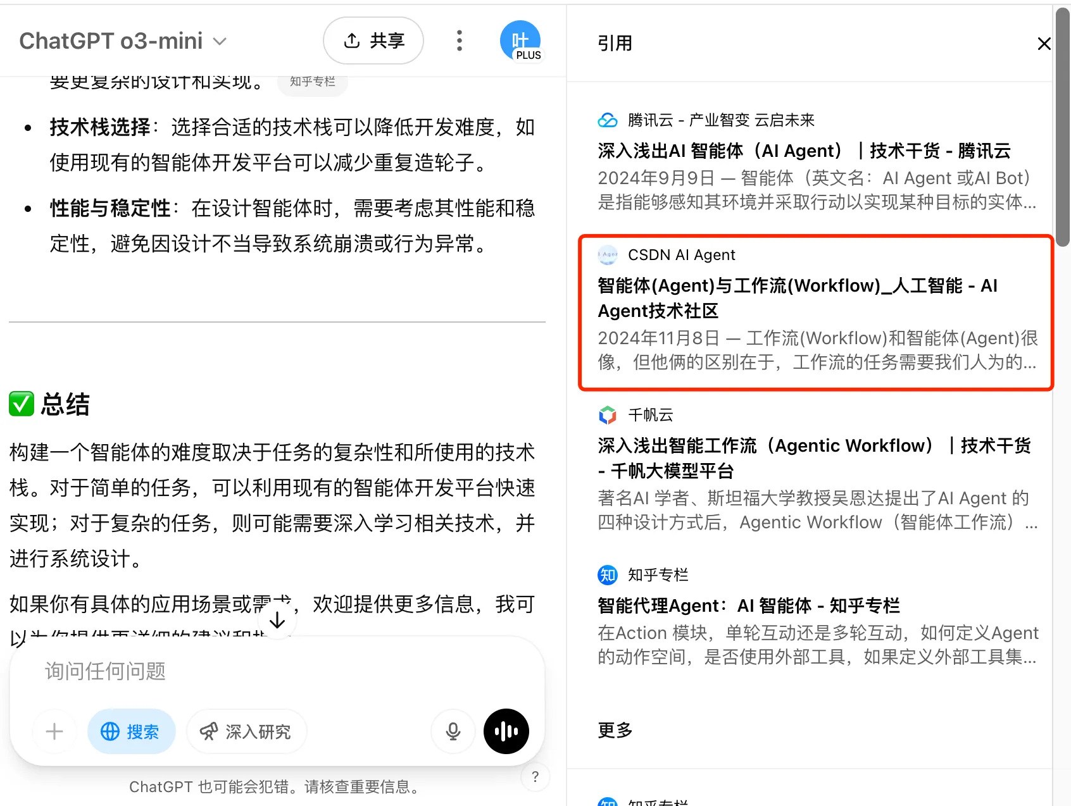This screenshot has width=1071, height=806.
Task: Click the citations panel vertical scrollbar
Action: point(1062,127)
